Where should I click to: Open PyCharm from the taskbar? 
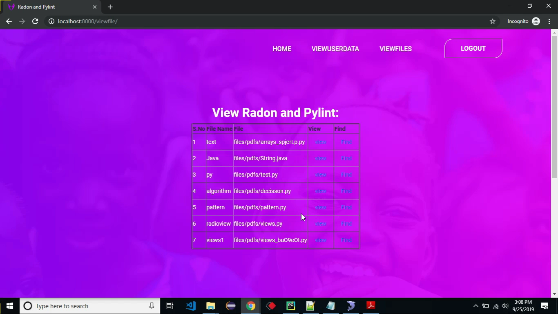click(290, 306)
